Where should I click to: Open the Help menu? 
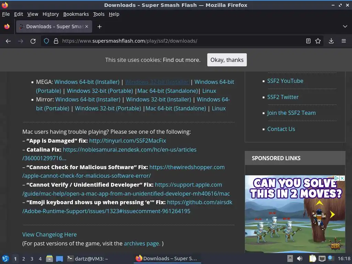pos(114,14)
